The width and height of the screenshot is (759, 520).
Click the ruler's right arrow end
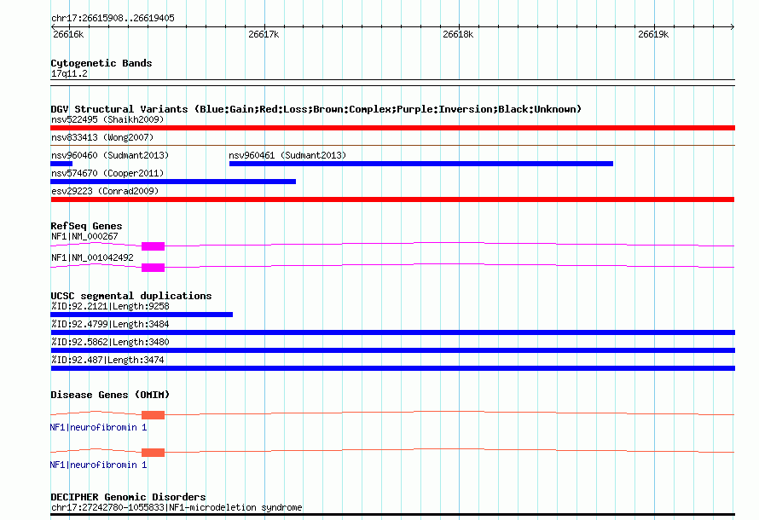(733, 26)
